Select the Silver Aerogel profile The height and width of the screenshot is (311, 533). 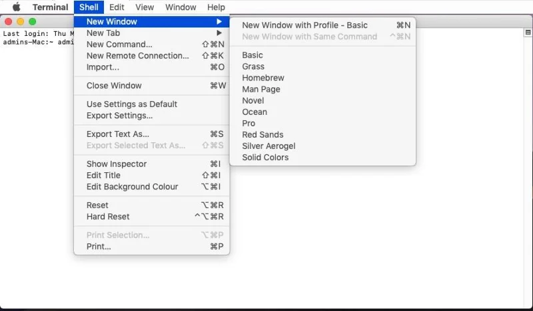[268, 146]
